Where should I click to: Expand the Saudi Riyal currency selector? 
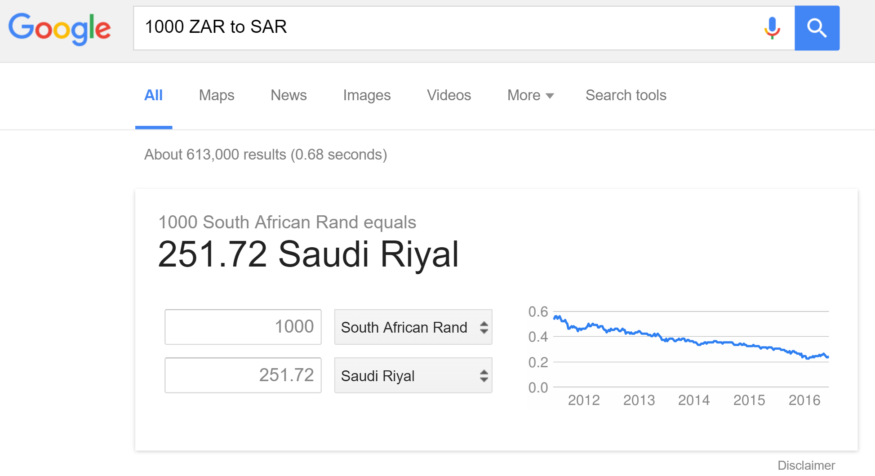point(413,375)
